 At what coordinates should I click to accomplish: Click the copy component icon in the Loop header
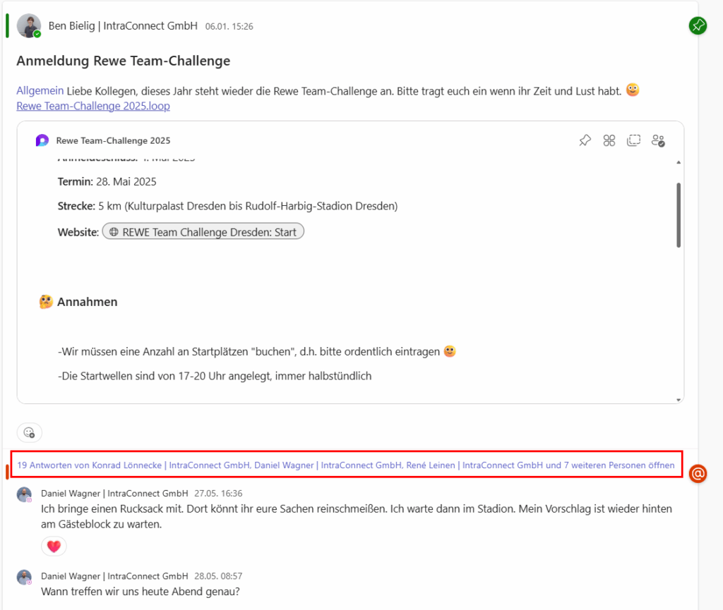click(633, 140)
